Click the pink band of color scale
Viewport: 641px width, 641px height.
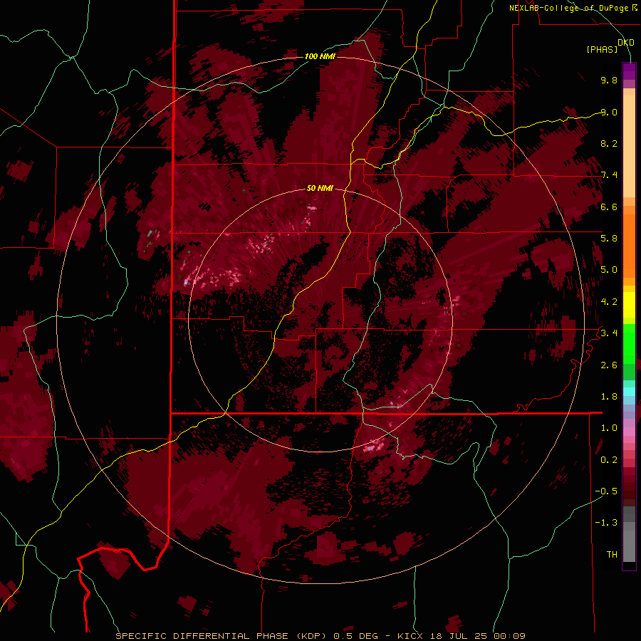[x=629, y=432]
